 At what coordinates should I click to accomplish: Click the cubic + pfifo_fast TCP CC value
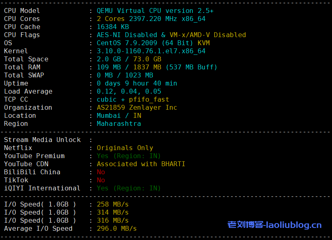[x=133, y=100]
